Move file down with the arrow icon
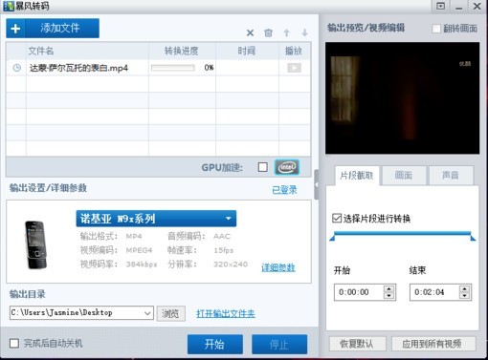488x360 pixels. pyautogui.click(x=304, y=32)
